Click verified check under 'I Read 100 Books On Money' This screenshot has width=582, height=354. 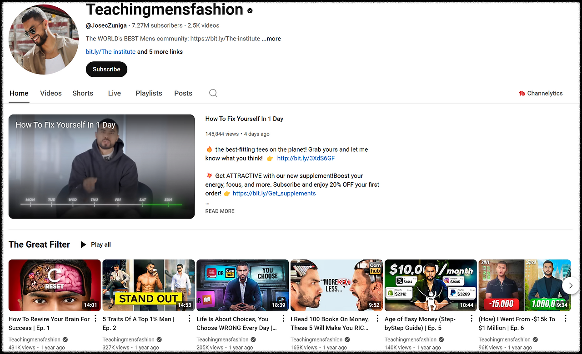(x=346, y=339)
